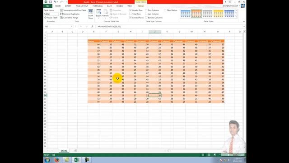Image resolution: width=289 pixels, height=163 pixels.
Task: Switch to the FORMULAS tab
Action: pyautogui.click(x=98, y=6)
